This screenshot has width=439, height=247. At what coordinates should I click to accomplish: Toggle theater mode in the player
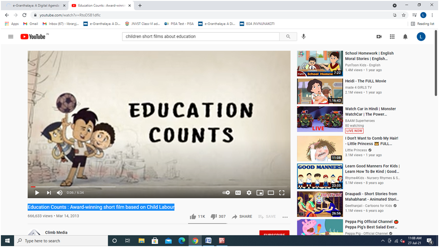pos(271,193)
